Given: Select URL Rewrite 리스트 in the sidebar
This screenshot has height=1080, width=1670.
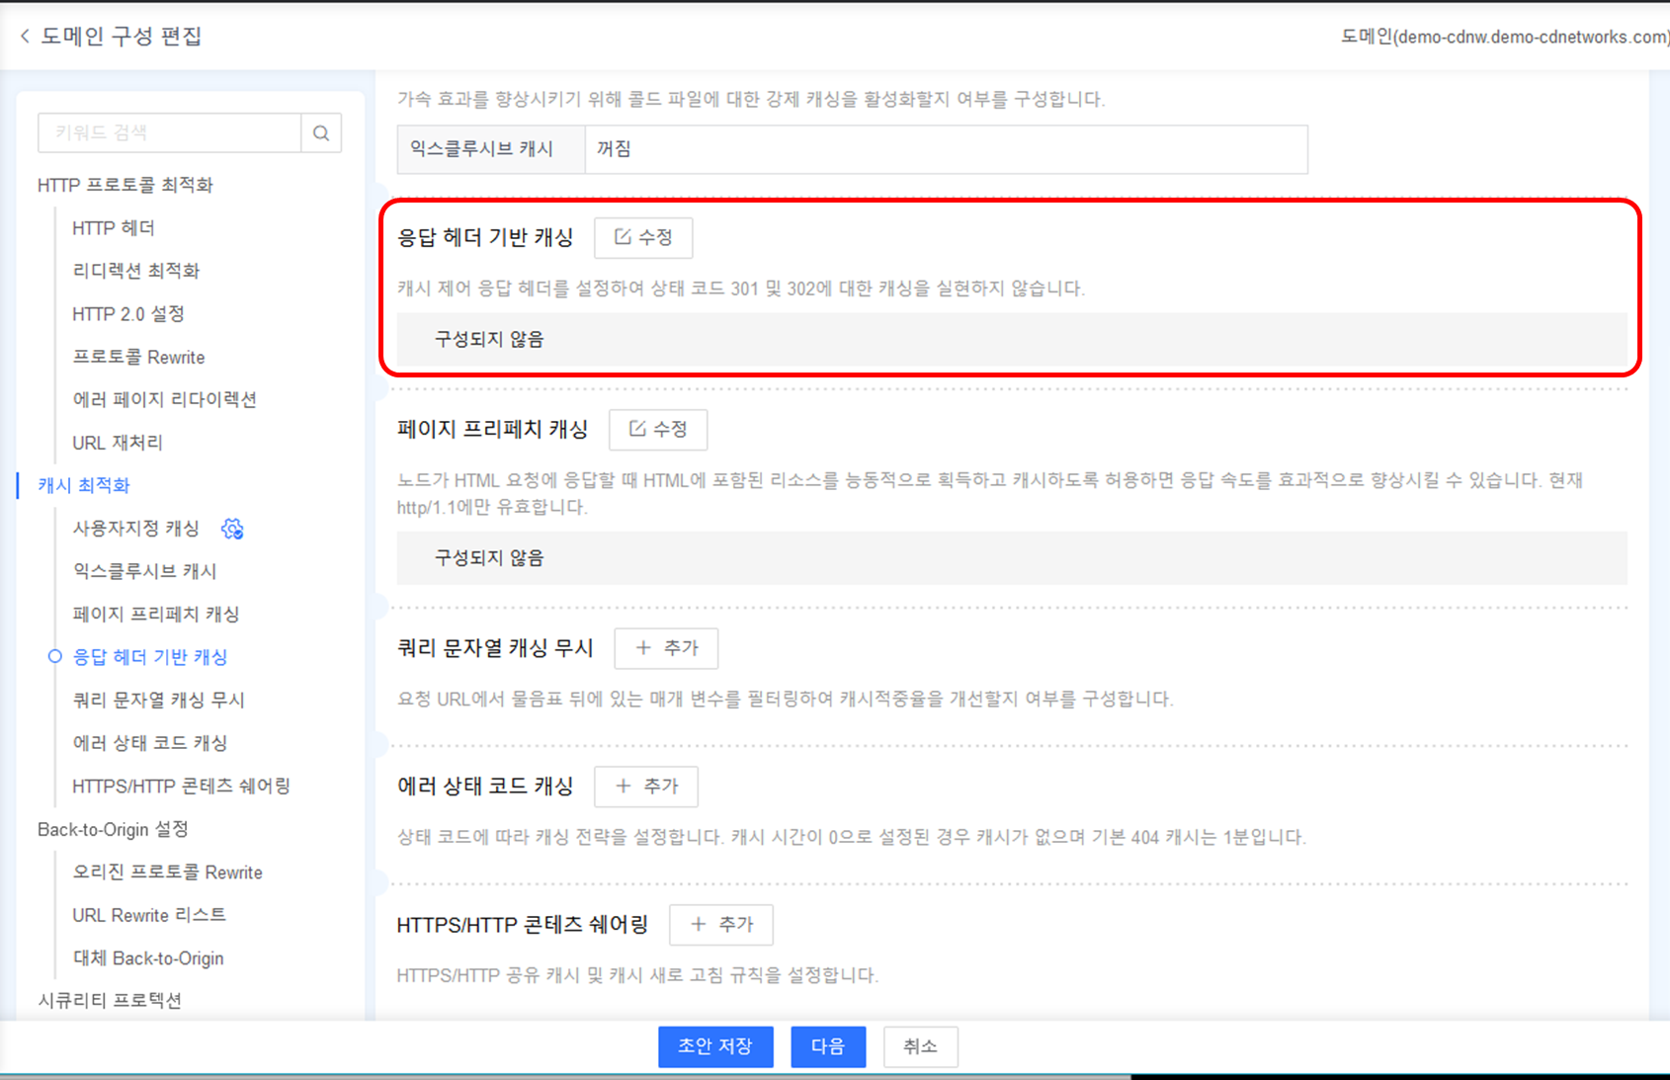Looking at the screenshot, I should click(x=148, y=914).
